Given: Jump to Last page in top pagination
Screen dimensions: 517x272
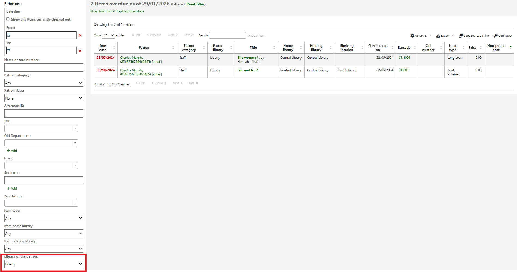Looking at the screenshot, I should pos(189,35).
